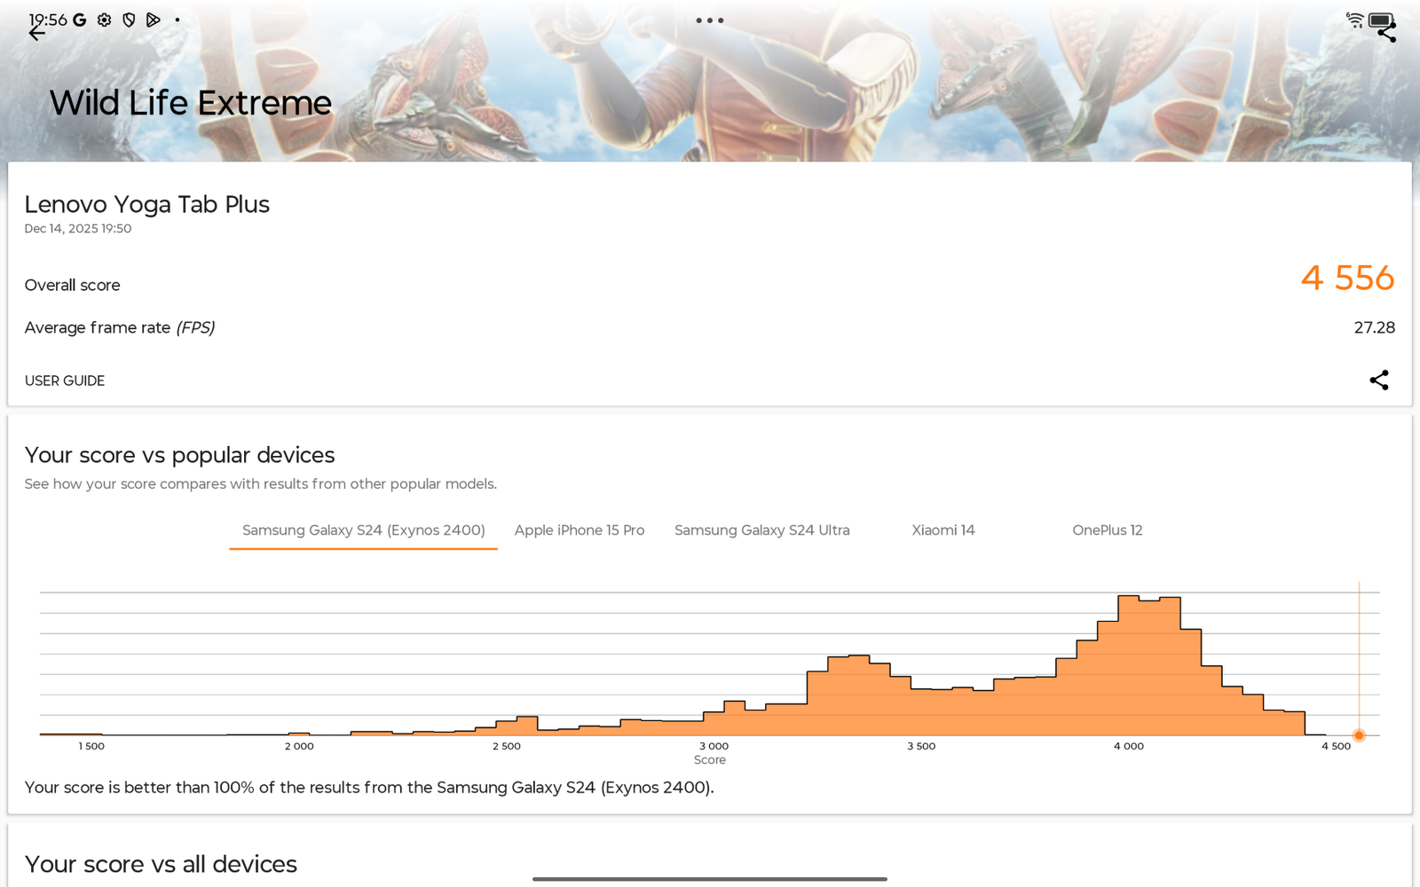1420x887 pixels.
Task: Tap the 'Your score vs all devices' heading
Action: point(161,864)
